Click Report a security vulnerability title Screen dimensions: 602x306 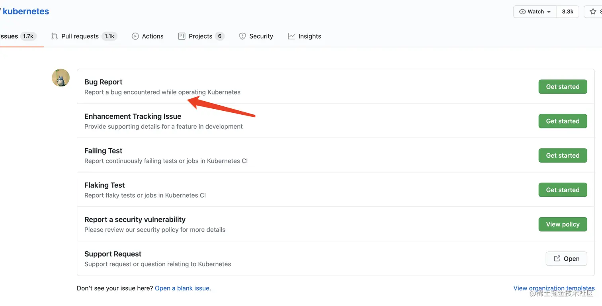(x=135, y=220)
